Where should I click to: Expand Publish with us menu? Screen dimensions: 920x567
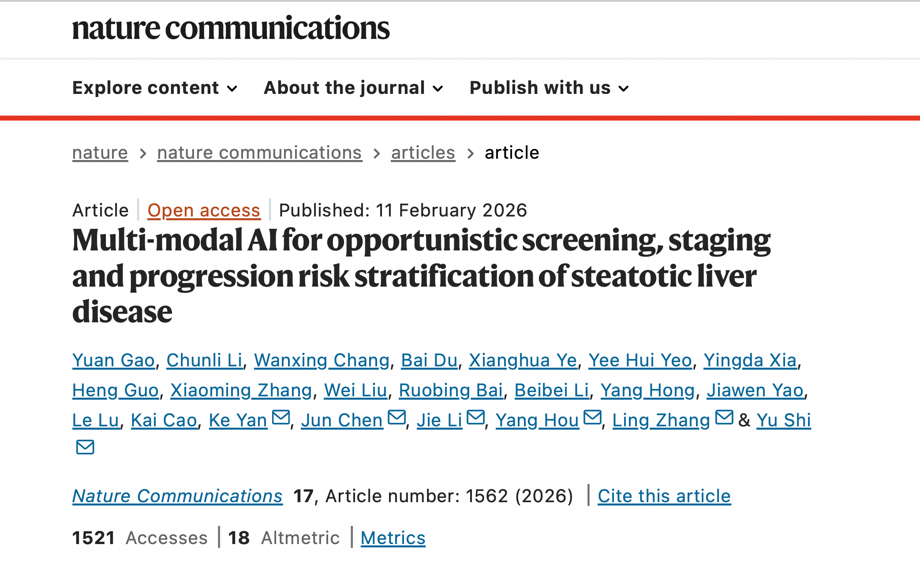549,88
